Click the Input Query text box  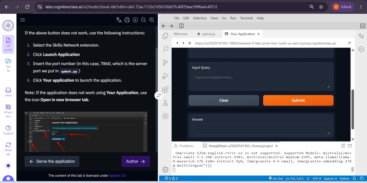click(x=261, y=80)
